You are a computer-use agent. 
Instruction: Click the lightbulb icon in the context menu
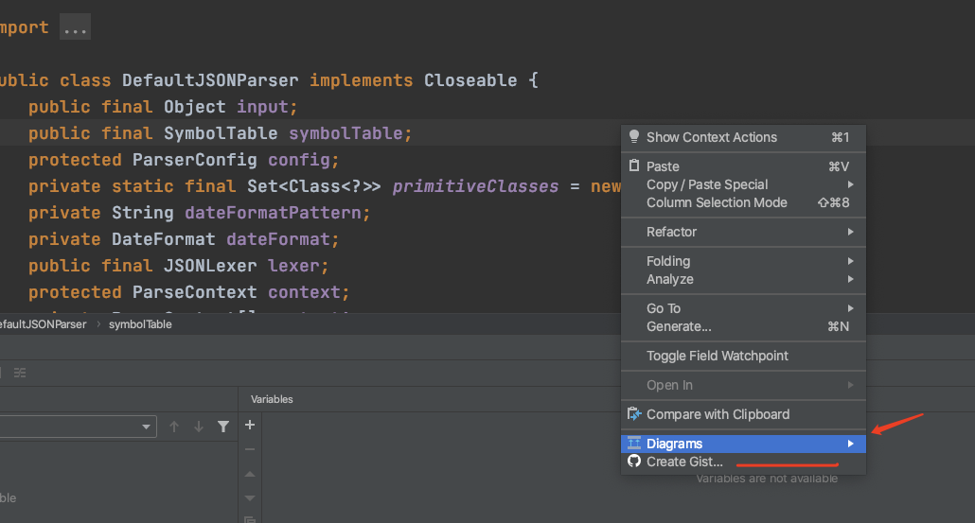pyautogui.click(x=633, y=136)
